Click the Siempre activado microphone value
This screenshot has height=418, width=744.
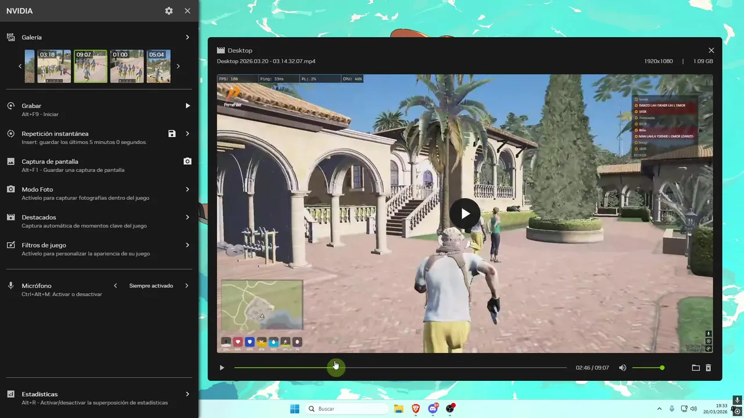[x=151, y=286]
